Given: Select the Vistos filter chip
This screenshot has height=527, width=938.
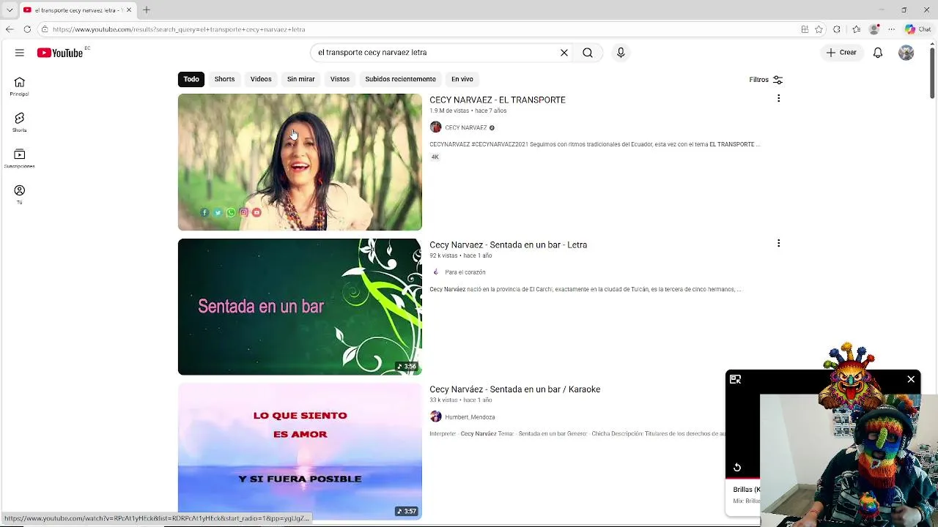Looking at the screenshot, I should click(340, 79).
